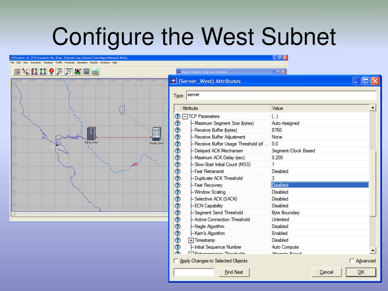
Task: Select the Maximum Segment Size Auto-Assigned value
Action: pyautogui.click(x=285, y=123)
